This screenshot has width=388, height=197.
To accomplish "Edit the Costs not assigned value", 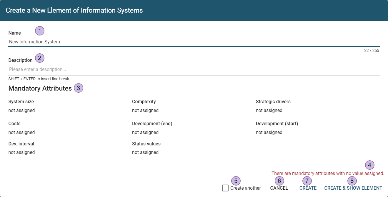I will point(22,133).
